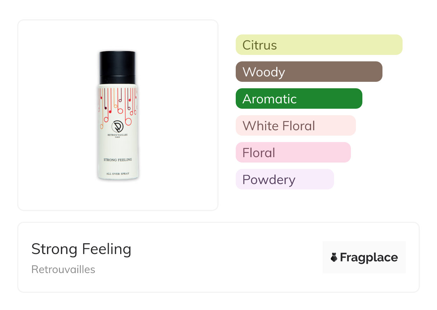The width and height of the screenshot is (437, 310).
Task: Select the largest red ring on the bottle pattern
Action: pyautogui.click(x=128, y=122)
